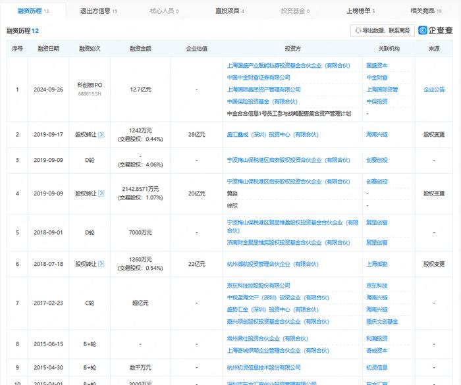This screenshot has width=461, height=385.
Task: Select the 22亿元 valuation cell
Action: [197, 264]
